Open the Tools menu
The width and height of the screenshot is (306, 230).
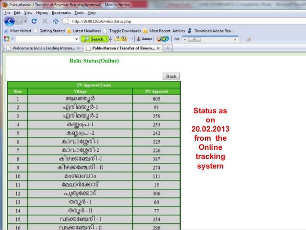[79, 13]
